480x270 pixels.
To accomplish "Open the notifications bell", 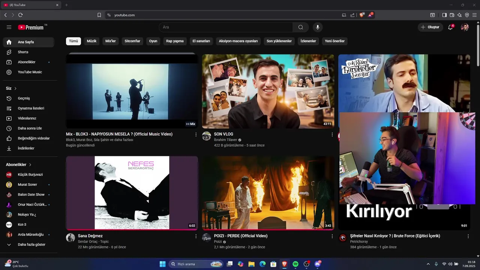I will click(x=450, y=27).
